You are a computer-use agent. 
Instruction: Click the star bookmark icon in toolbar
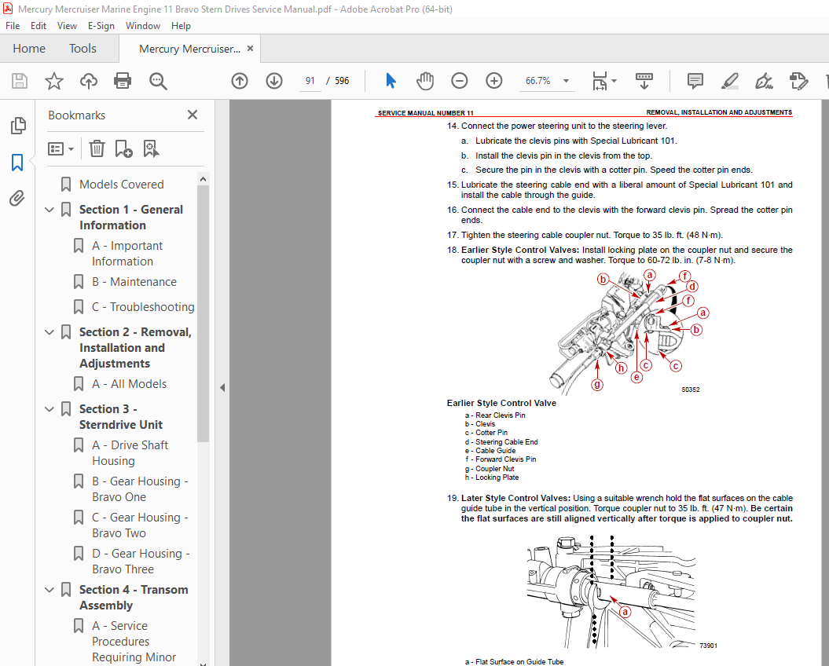(54, 81)
